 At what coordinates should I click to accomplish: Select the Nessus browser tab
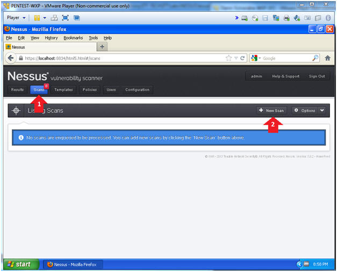50,47
